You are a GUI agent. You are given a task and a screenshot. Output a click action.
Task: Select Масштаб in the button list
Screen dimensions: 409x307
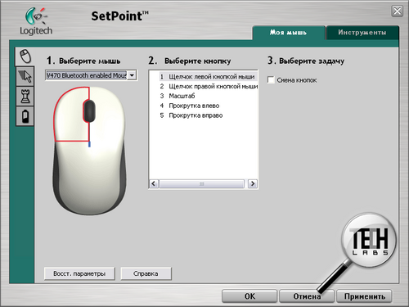(x=182, y=96)
